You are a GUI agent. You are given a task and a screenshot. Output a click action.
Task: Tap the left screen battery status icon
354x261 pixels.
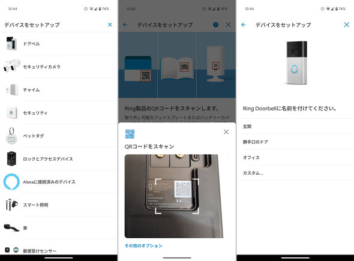[x=100, y=9]
